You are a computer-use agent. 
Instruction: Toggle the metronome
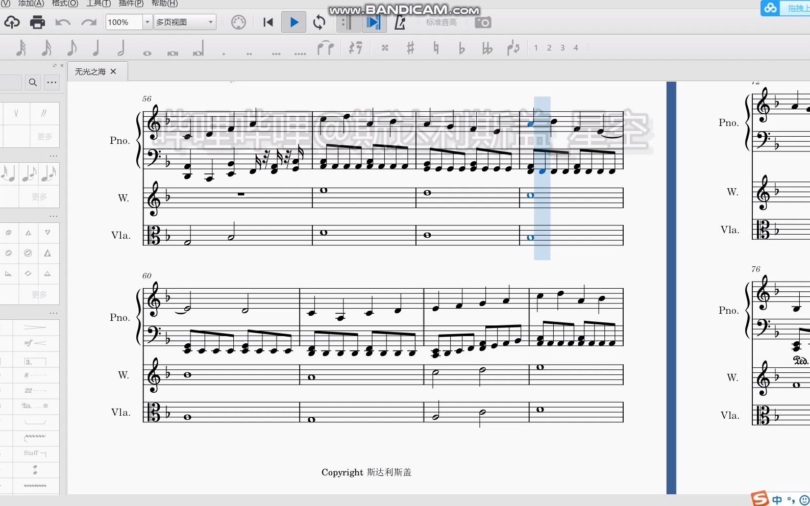coord(400,22)
